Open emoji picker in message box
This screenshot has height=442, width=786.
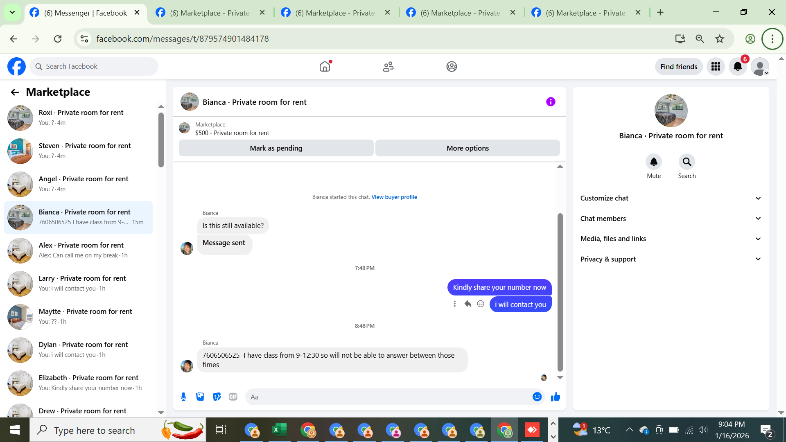[537, 397]
